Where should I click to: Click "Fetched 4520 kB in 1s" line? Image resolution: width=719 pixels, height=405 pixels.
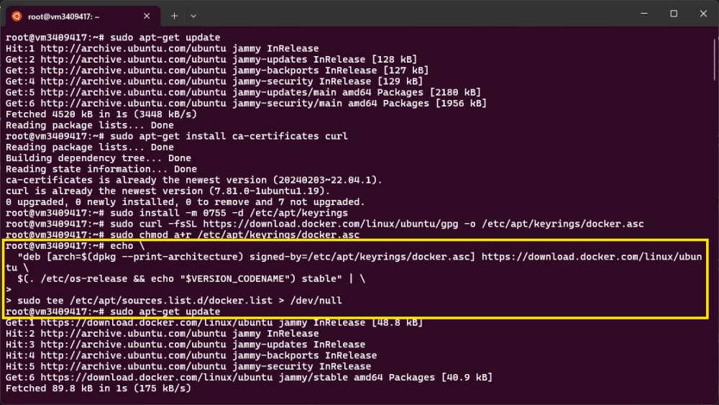101,114
